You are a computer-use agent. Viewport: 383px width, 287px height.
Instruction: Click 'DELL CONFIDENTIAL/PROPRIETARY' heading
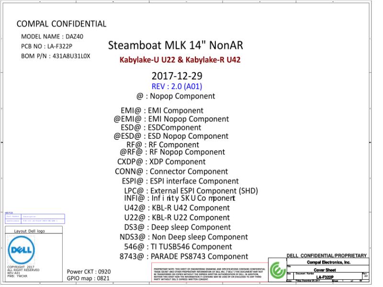click(x=327, y=255)
